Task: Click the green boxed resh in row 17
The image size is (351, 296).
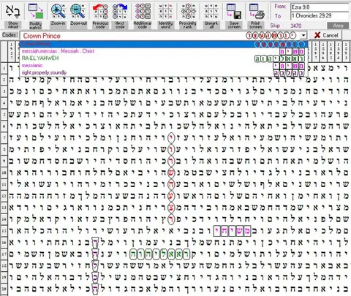Action: click(186, 254)
